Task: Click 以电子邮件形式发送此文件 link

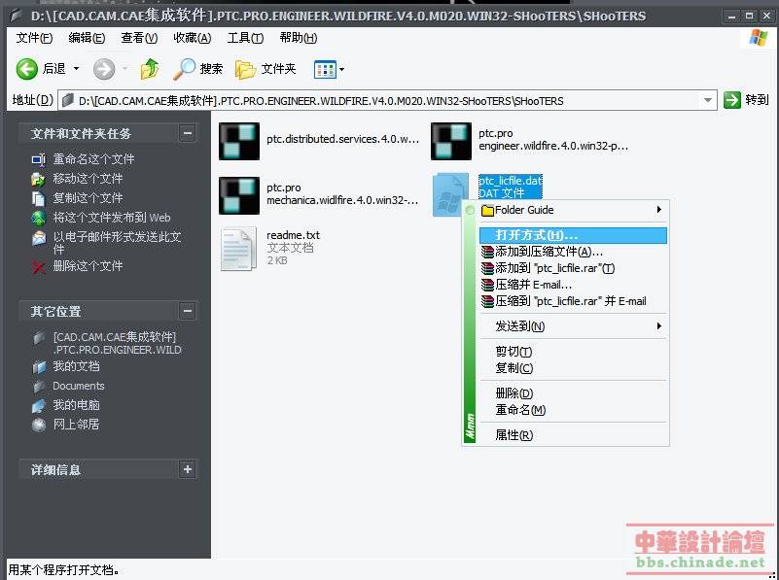Action: (118, 243)
